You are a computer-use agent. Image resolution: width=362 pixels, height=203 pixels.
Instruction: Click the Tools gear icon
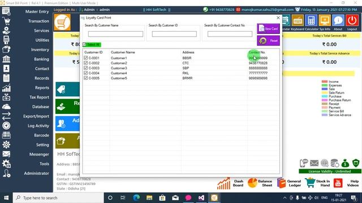point(6,164)
